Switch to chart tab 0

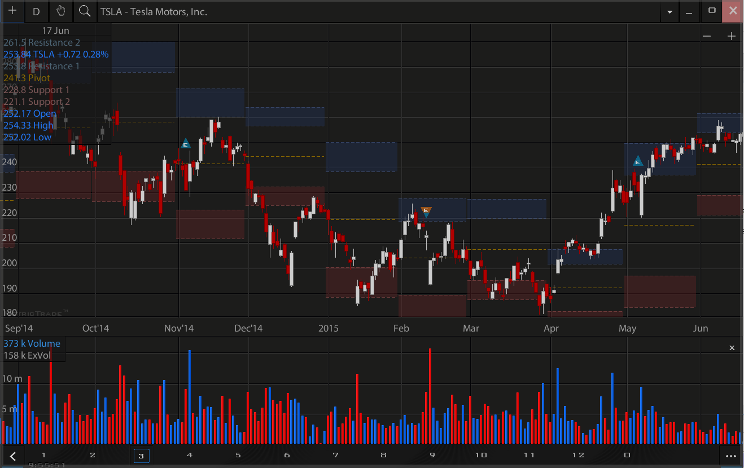point(627,455)
